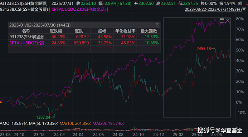Click the 年化收益率 column header

point(125,31)
